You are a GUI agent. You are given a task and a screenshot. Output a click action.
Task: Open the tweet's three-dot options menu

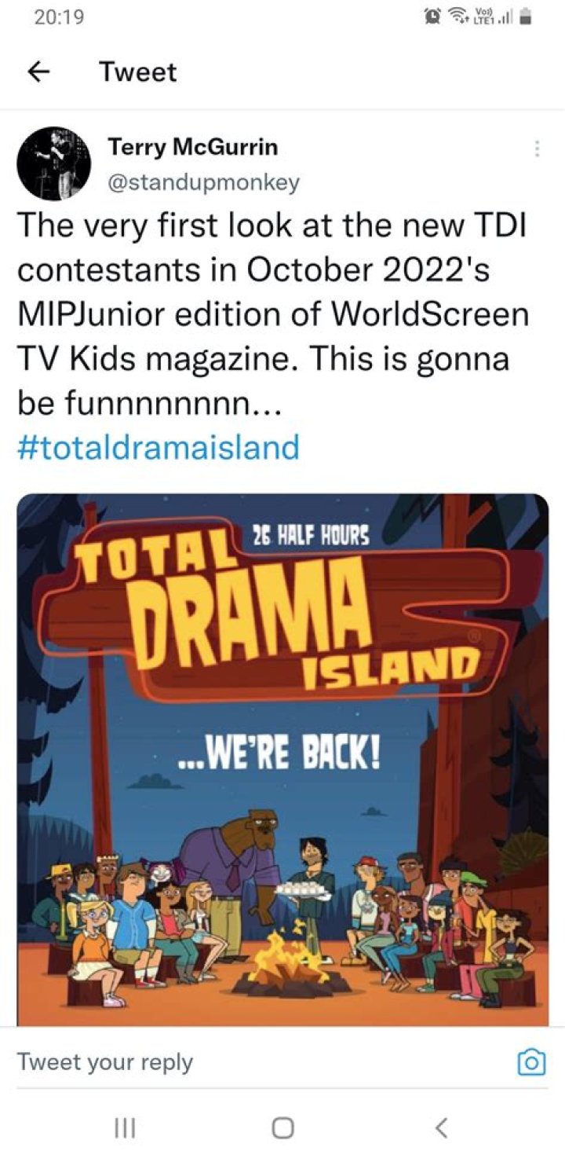point(537,148)
